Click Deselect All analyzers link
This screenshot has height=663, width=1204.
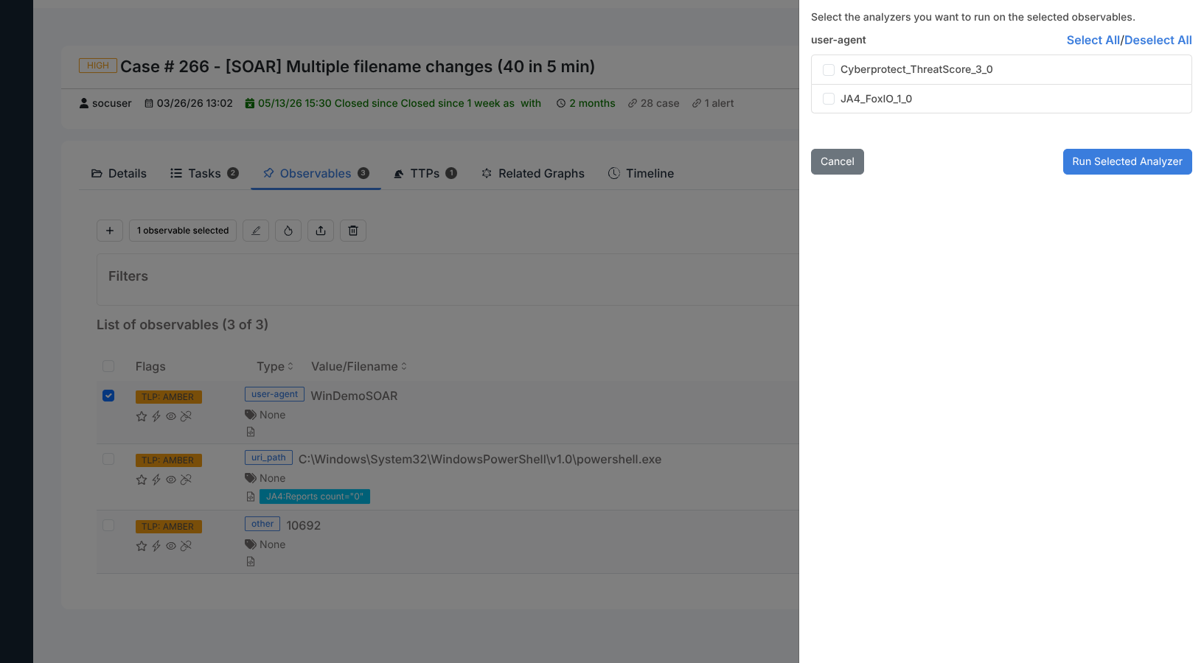coord(1158,41)
